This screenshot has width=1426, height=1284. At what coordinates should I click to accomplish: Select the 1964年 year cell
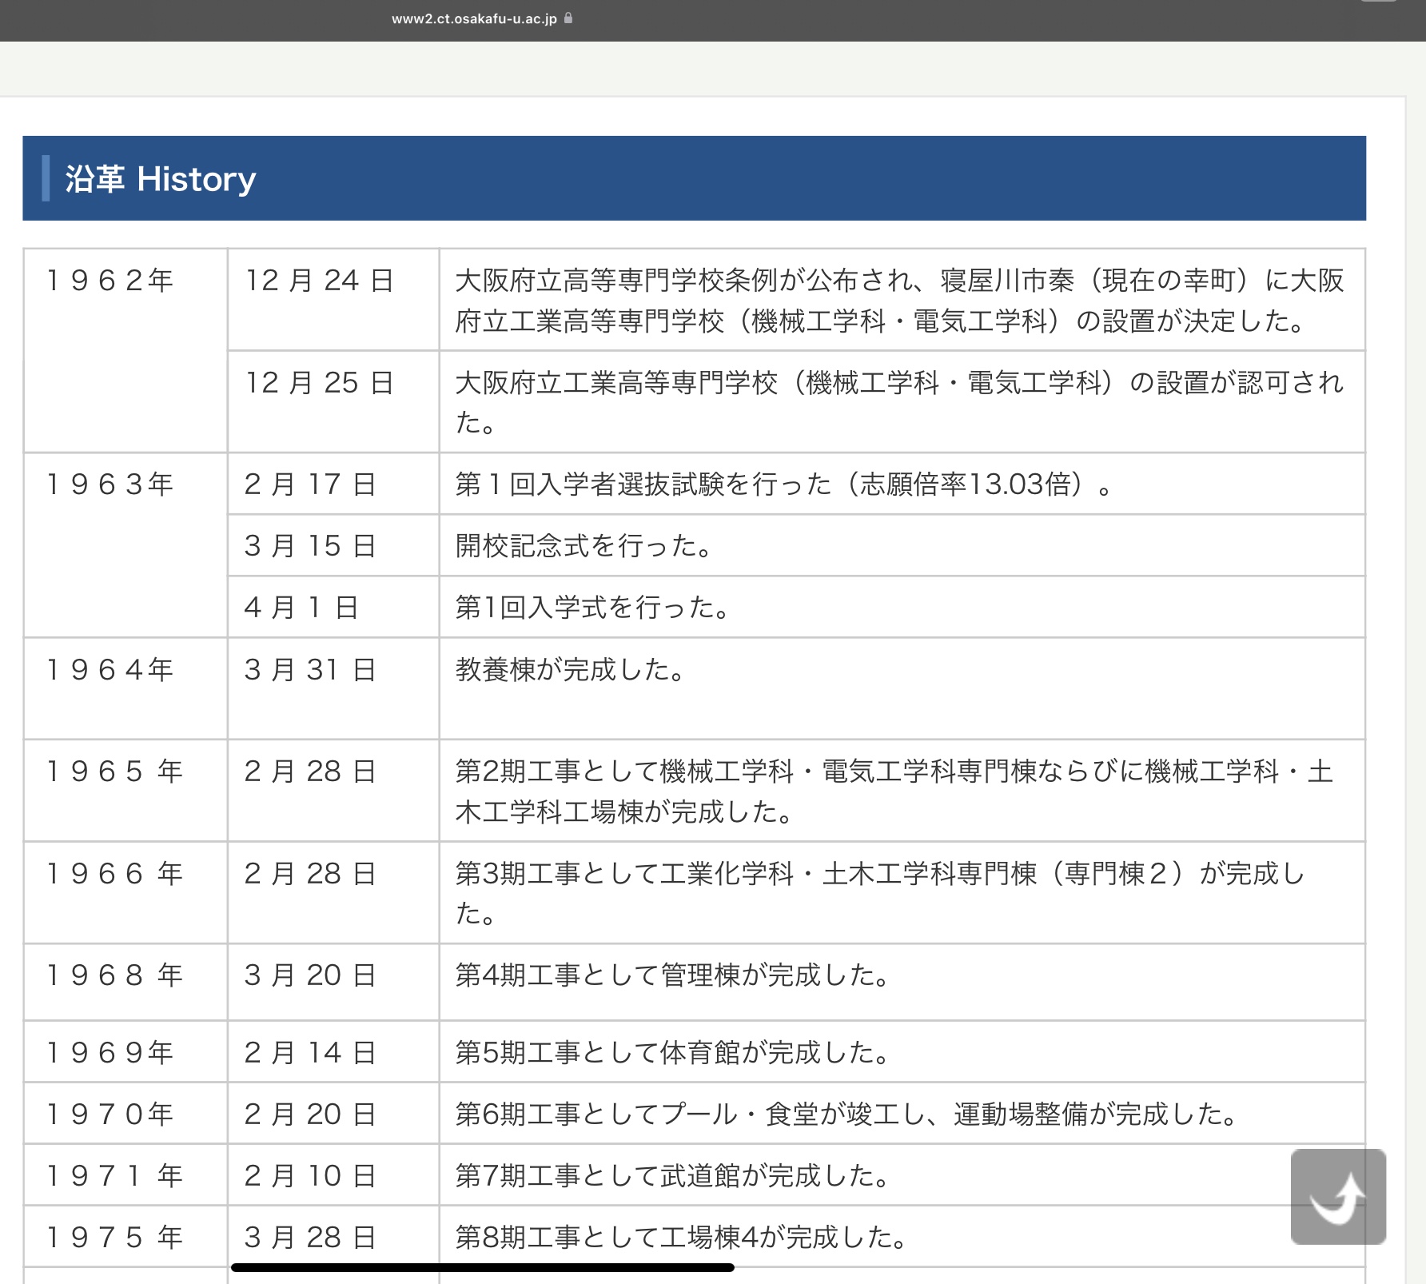coord(125,688)
